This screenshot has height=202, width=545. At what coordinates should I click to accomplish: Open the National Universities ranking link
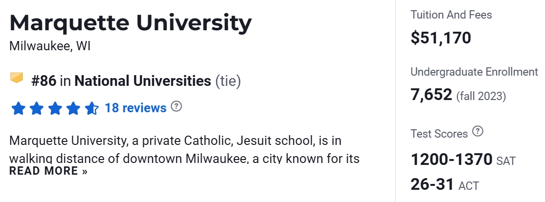[142, 81]
